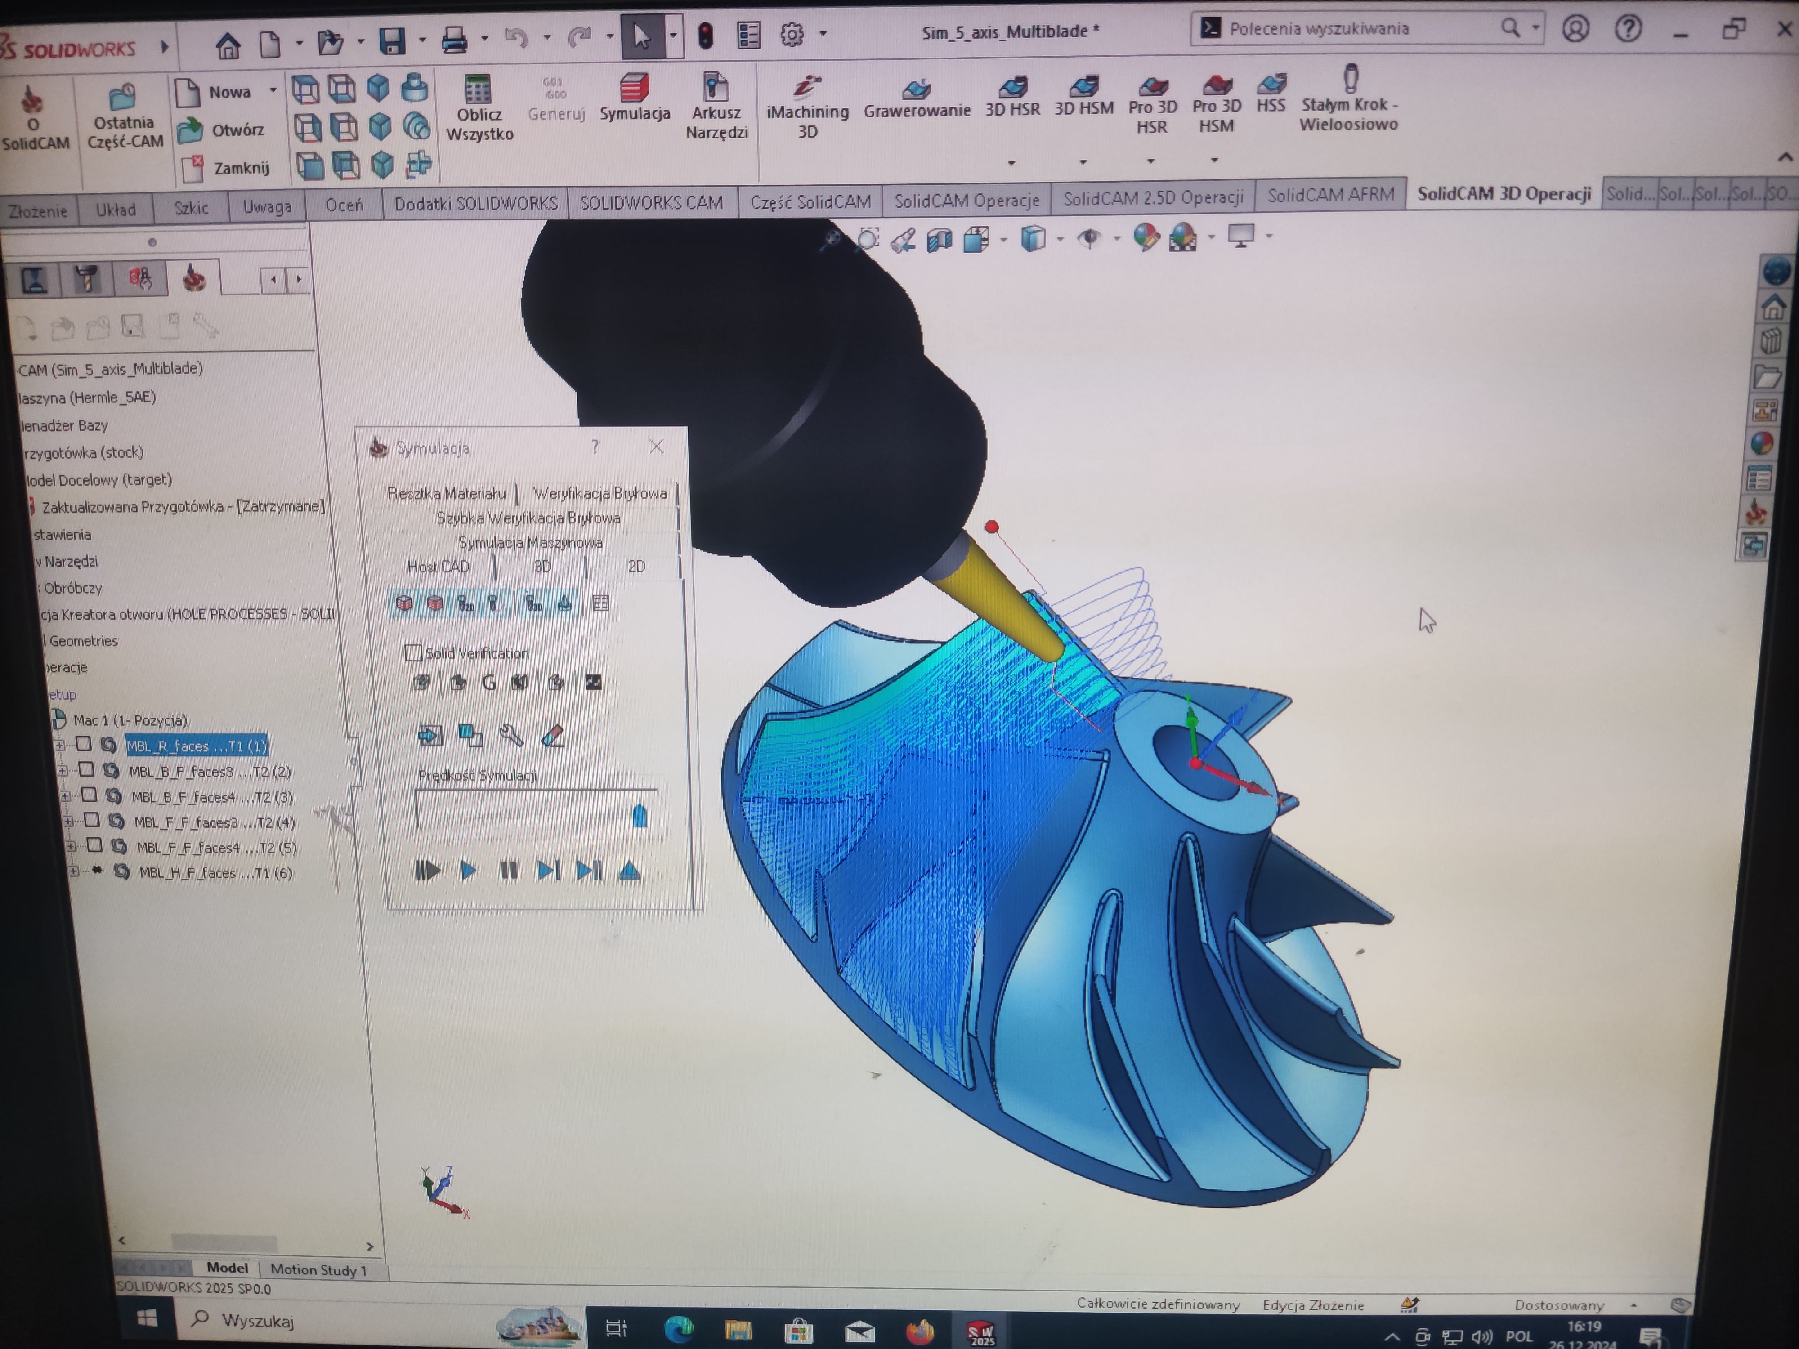Expand the MBL_R_faces T1 (1) tree node
Image resolution: width=1799 pixels, height=1349 pixels.
pos(60,745)
